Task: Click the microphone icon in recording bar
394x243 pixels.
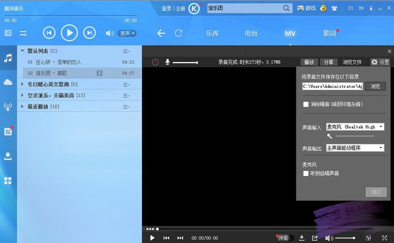Action: tap(167, 62)
